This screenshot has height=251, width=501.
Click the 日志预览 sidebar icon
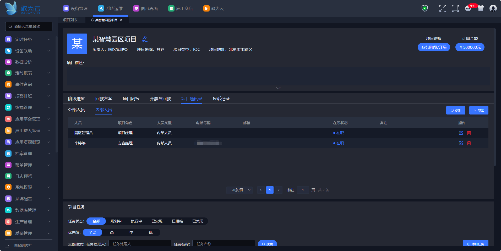point(8,176)
